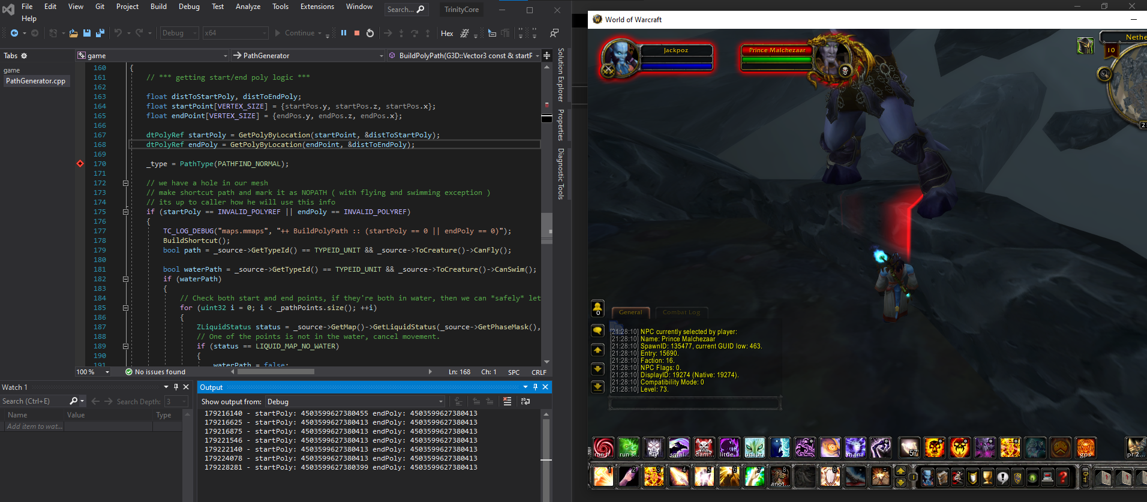The image size is (1147, 502).
Task: Pin the Watch 1 panel
Action: tap(176, 387)
